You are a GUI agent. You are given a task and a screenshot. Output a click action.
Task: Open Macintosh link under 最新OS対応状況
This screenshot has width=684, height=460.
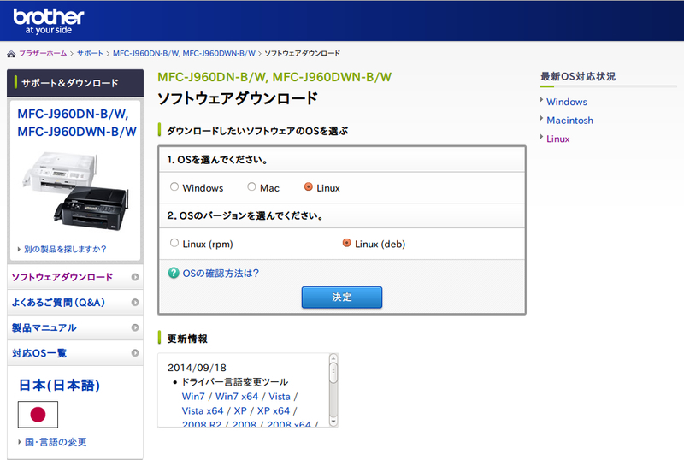pyautogui.click(x=569, y=121)
